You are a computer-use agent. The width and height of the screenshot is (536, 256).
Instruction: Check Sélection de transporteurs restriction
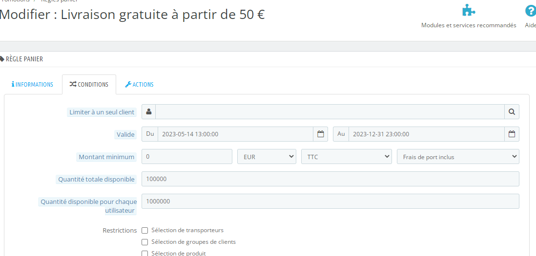tap(145, 230)
